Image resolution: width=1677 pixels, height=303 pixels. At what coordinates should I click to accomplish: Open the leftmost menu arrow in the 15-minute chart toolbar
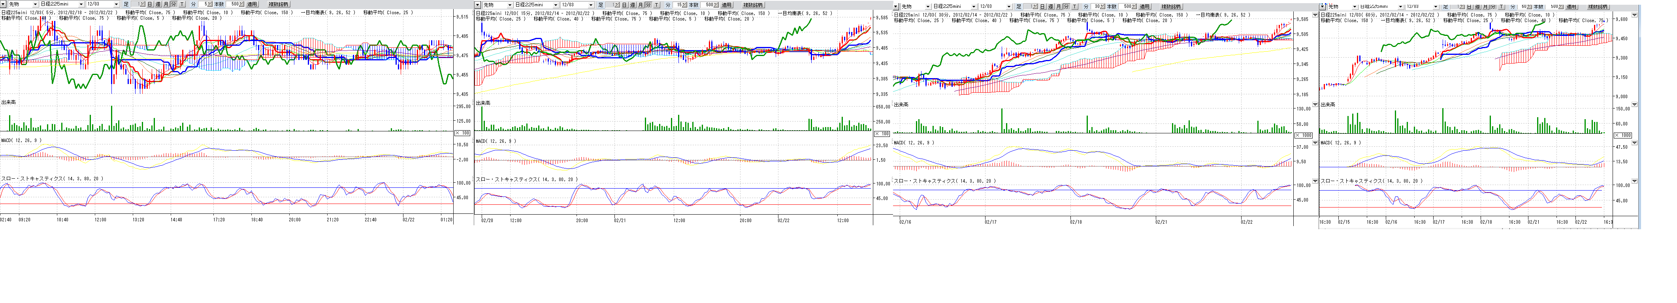(x=478, y=5)
